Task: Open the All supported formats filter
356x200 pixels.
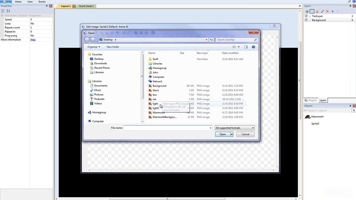Action: point(234,128)
